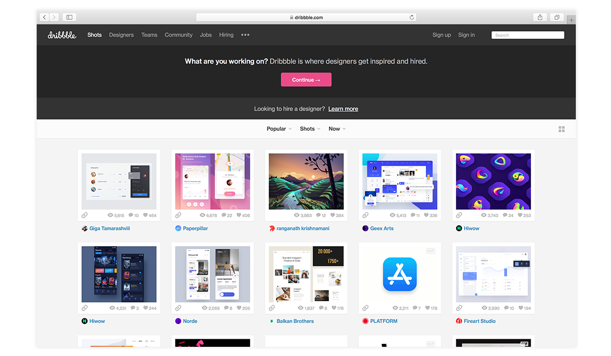The height and width of the screenshot is (356, 611).
Task: Click the Safari share icon
Action: (540, 17)
